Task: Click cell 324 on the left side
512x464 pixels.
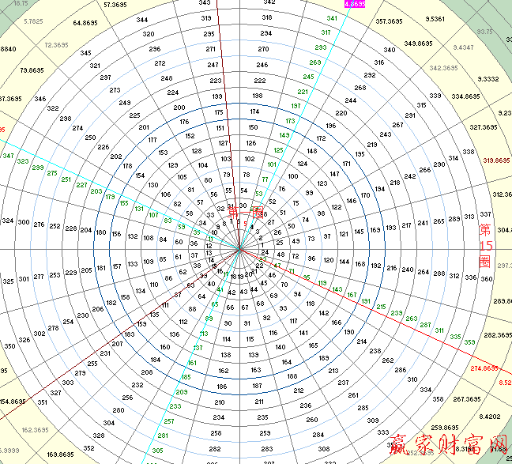Action: 6,222
